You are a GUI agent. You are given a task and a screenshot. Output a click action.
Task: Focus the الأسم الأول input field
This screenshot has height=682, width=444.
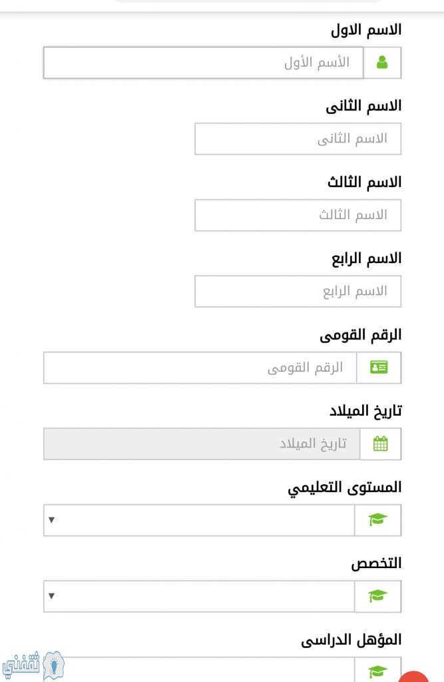click(204, 63)
